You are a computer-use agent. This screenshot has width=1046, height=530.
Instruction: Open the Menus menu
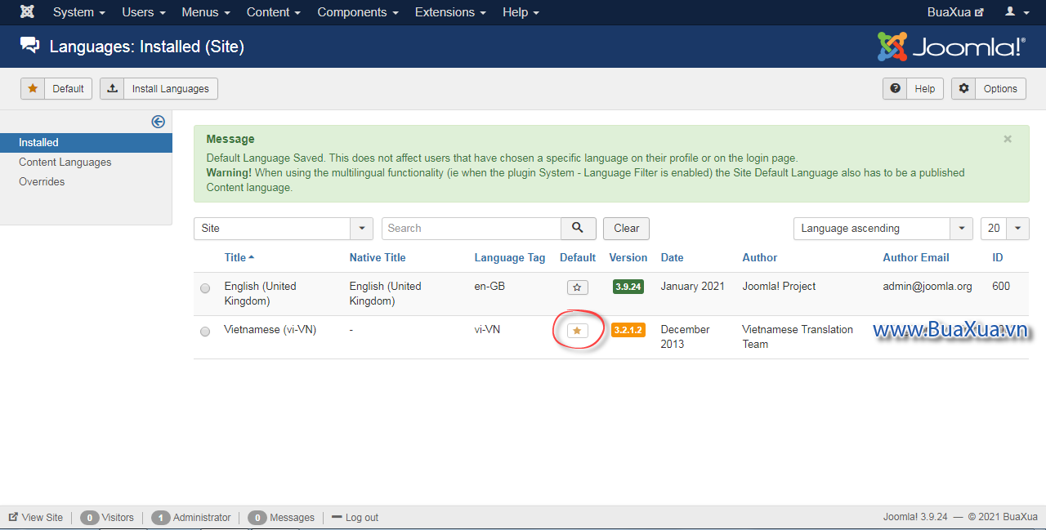coord(206,12)
